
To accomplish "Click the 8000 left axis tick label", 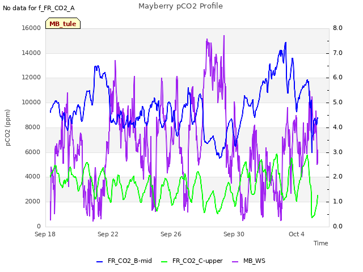I will point(33,127).
